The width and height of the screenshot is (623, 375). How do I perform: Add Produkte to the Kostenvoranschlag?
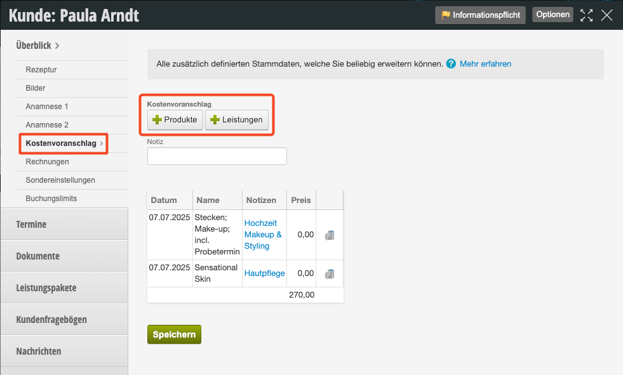click(x=175, y=120)
